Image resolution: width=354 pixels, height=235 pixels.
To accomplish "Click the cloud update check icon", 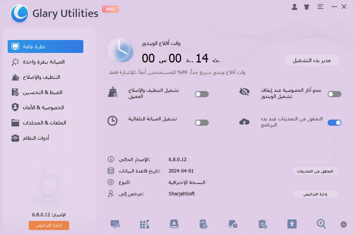I will pyautogui.click(x=244, y=121).
